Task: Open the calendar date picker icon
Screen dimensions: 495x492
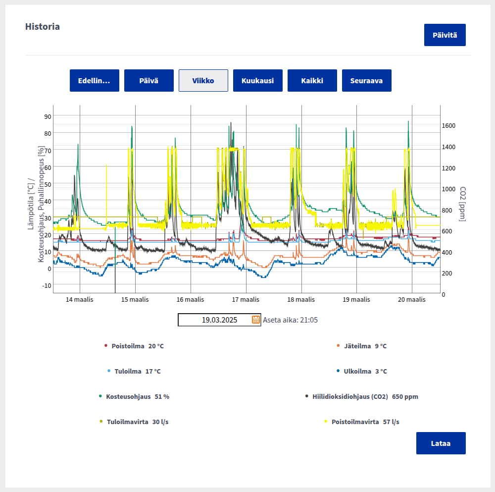Action: coord(256,320)
